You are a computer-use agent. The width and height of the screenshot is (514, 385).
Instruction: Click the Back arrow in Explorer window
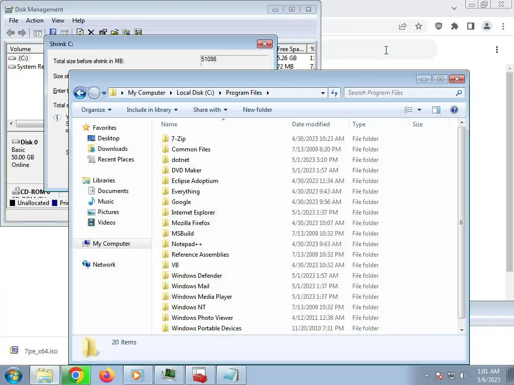point(80,93)
